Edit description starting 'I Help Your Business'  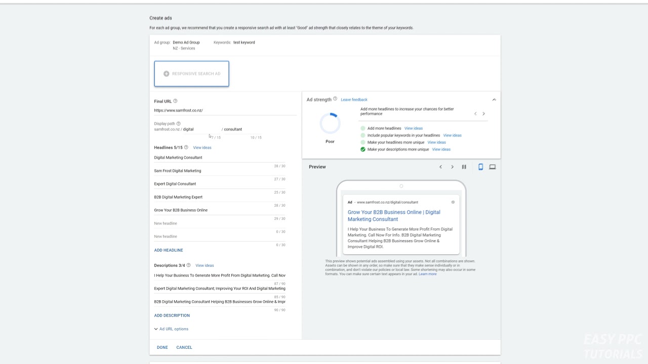click(x=220, y=276)
